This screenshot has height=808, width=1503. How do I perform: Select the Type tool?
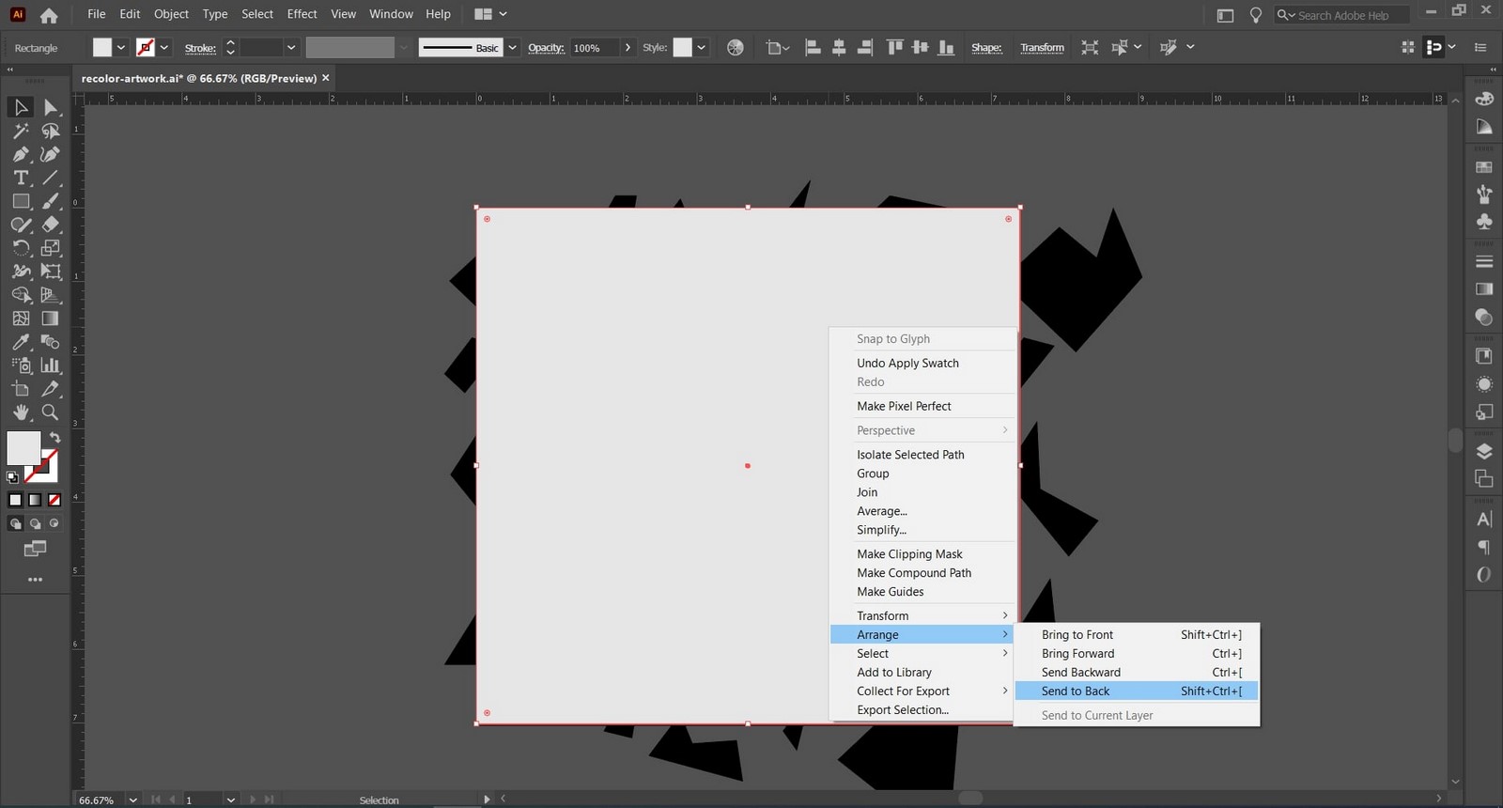pyautogui.click(x=21, y=178)
